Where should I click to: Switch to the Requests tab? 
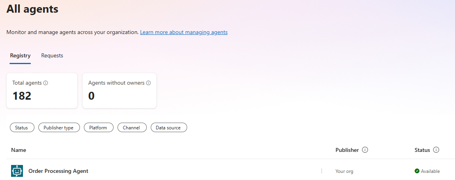(52, 55)
